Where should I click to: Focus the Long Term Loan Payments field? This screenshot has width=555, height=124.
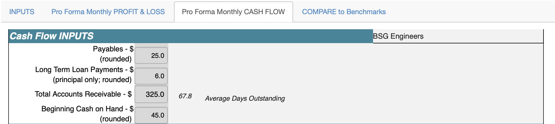tap(151, 76)
